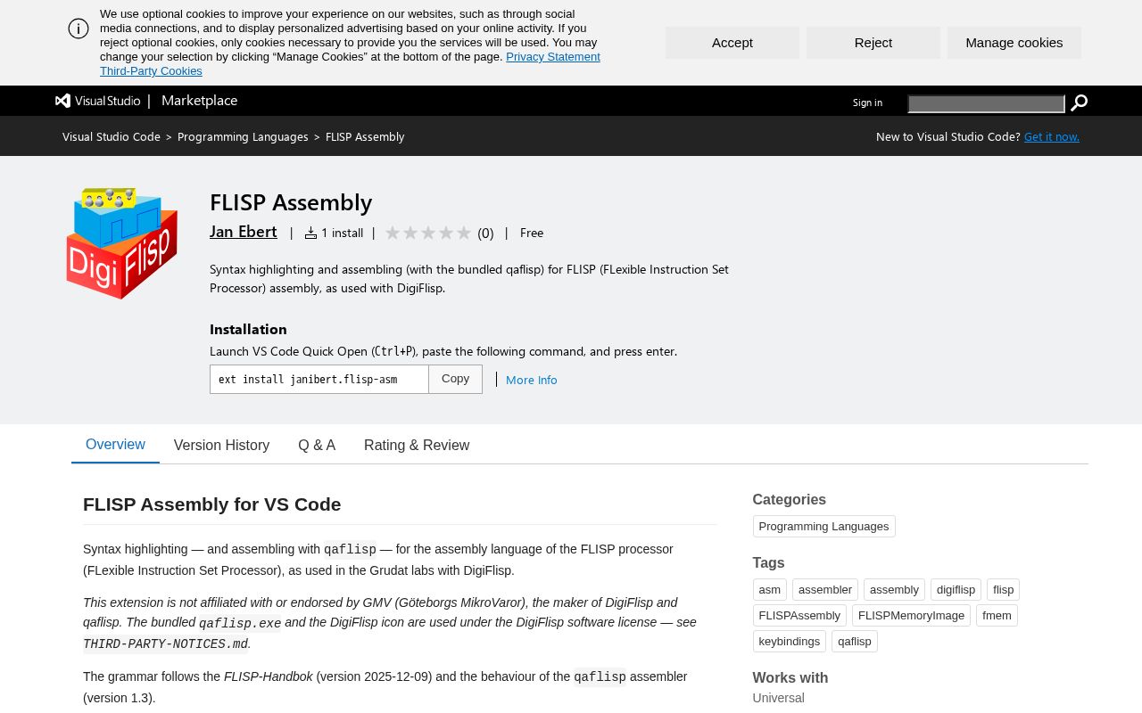Click the Visual Studio logo

[98, 101]
